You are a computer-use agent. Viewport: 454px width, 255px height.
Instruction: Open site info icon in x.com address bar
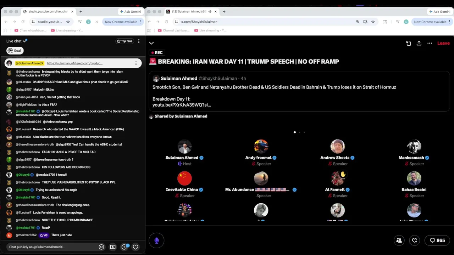(x=176, y=22)
